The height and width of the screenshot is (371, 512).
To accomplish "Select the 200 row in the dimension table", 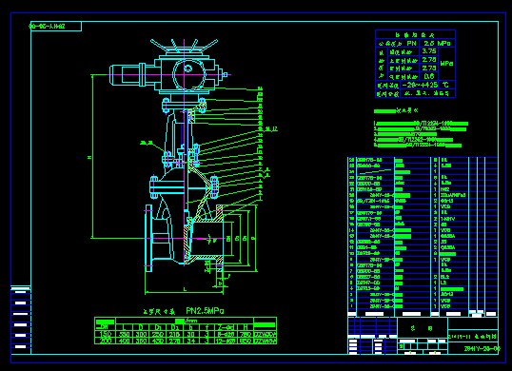I will 186,341.
